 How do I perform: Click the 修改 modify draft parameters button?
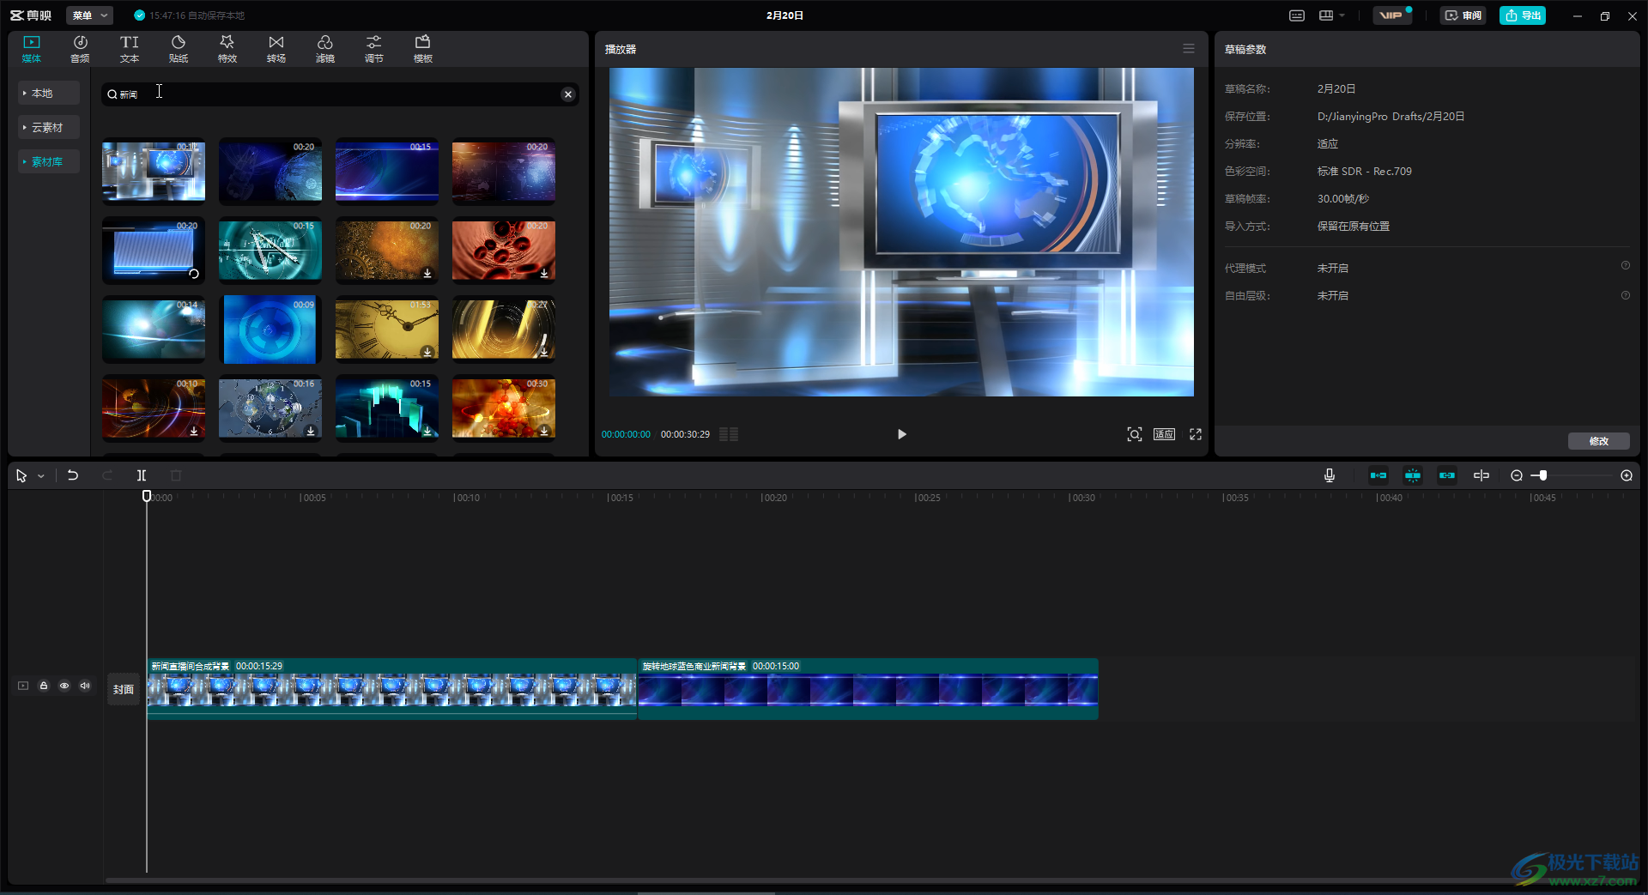[1599, 441]
